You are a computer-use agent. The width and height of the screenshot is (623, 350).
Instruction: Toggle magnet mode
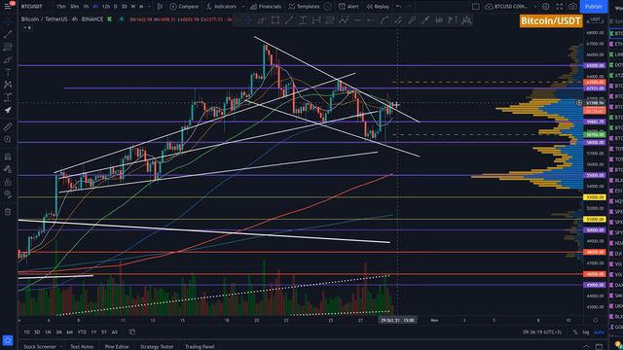[8, 157]
